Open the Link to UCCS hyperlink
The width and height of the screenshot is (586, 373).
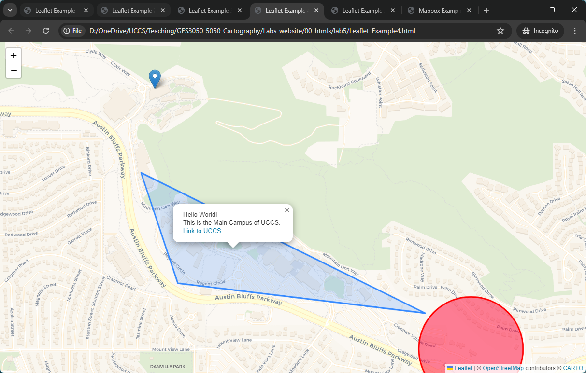click(x=202, y=231)
